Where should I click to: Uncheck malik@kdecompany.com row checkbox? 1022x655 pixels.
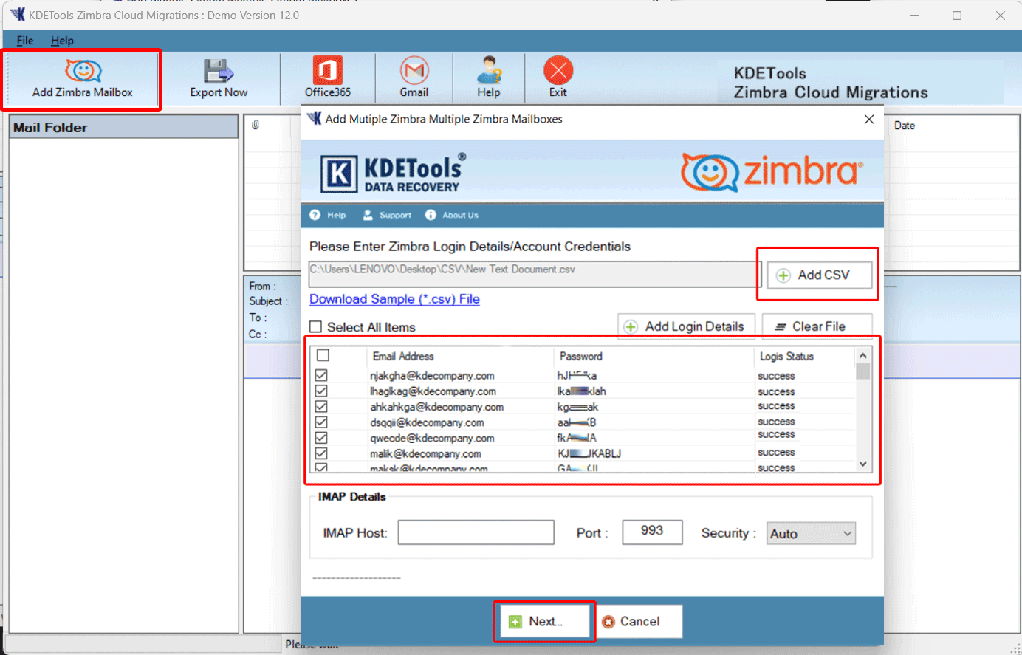pos(321,453)
